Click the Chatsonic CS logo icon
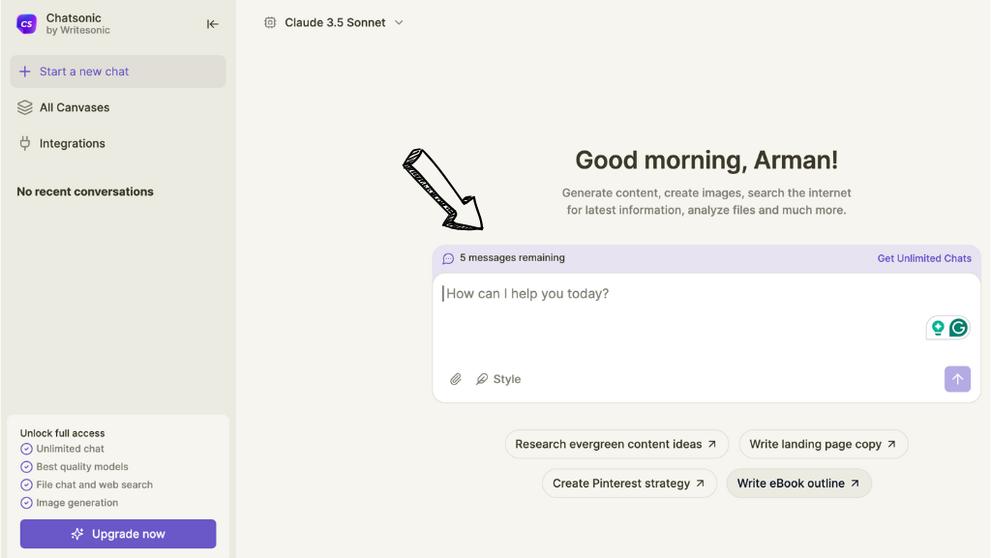Screen dimensions: 991x558 click(27, 24)
